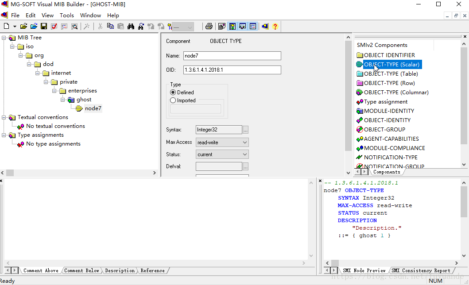Select MODULE-IDENTITY component

(389, 111)
